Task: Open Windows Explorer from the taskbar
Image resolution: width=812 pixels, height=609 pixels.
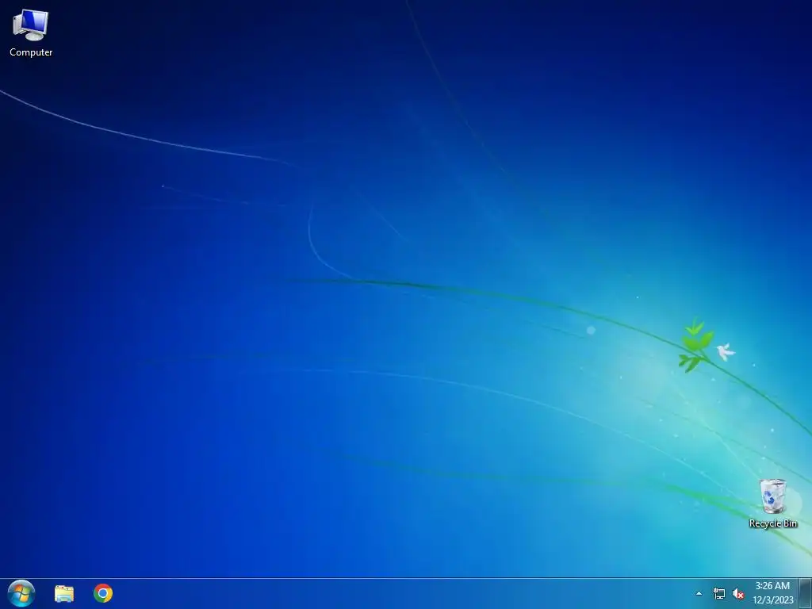Action: pos(64,593)
